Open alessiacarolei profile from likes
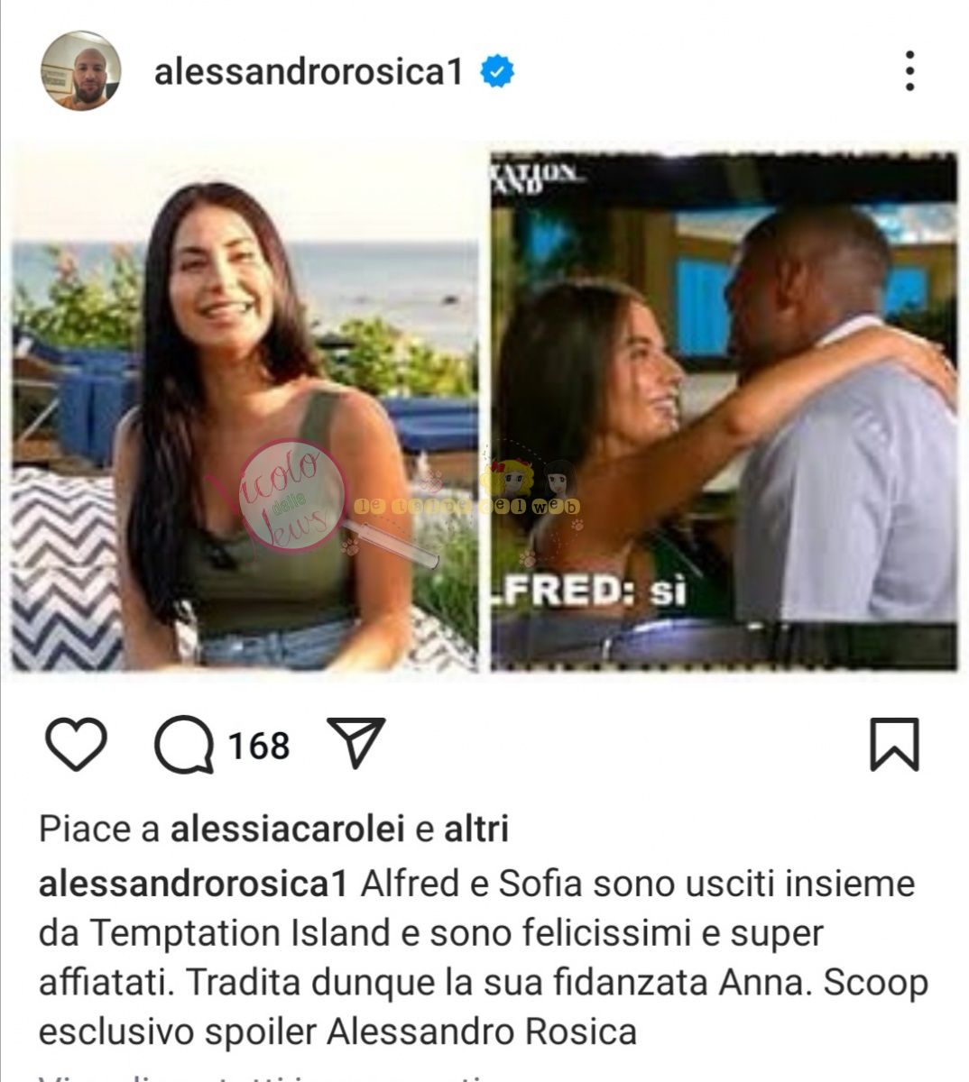This screenshot has width=969, height=1082. pos(287,829)
